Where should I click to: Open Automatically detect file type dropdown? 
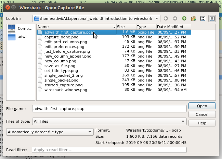point(50,132)
